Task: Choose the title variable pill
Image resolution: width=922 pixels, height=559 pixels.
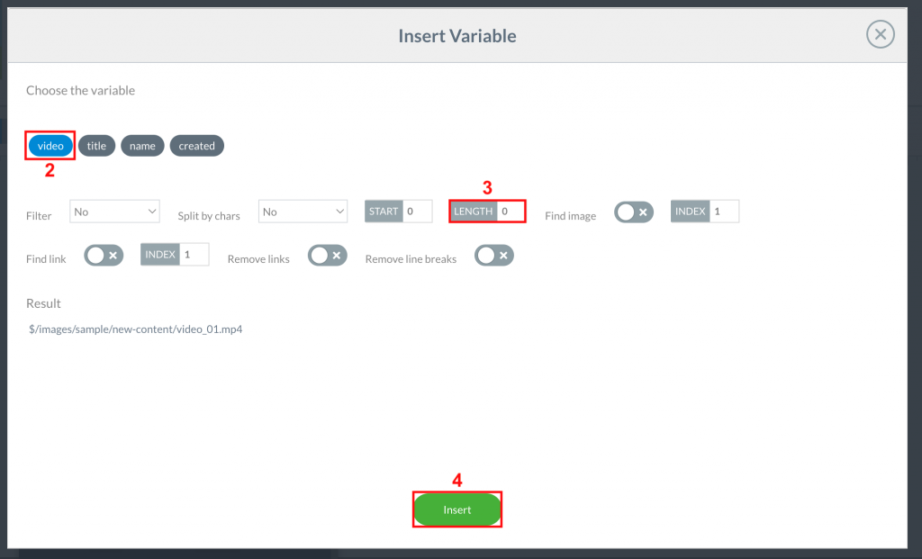Action: [96, 146]
